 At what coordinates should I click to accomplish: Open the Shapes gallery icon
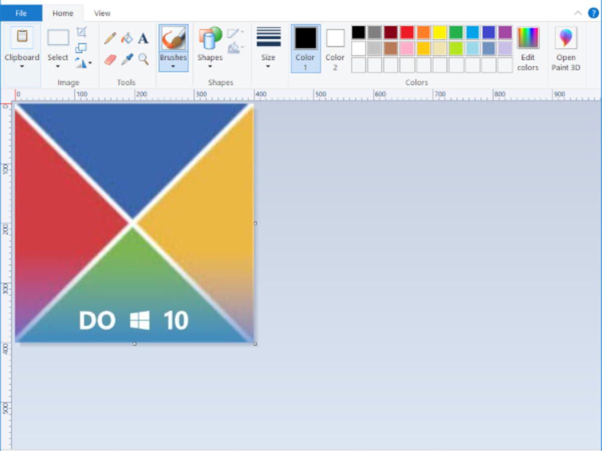(210, 38)
